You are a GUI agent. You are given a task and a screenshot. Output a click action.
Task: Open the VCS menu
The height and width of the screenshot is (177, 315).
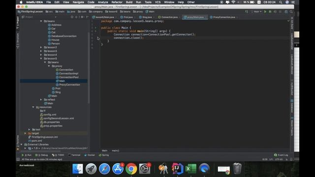click(157, 2)
